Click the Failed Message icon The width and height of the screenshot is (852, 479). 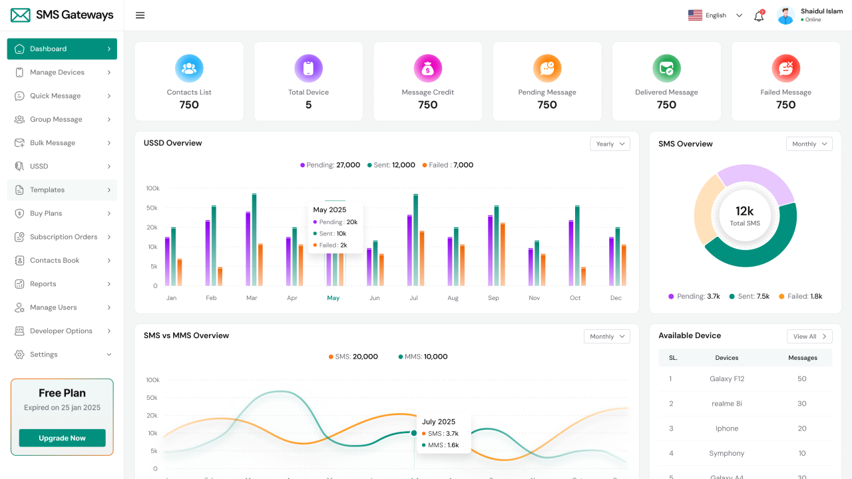pos(785,68)
